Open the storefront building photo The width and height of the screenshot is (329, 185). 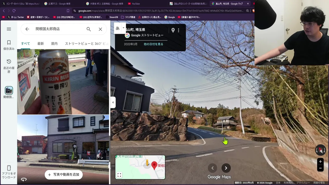(x=63, y=150)
